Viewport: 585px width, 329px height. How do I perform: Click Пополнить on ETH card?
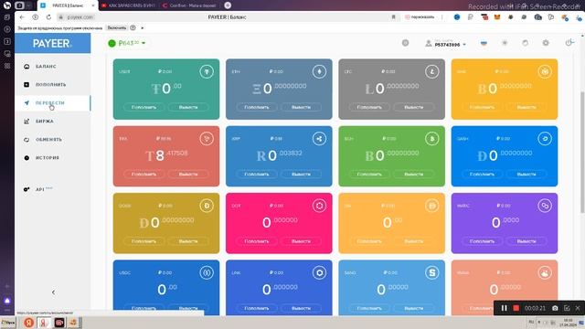[x=257, y=107]
